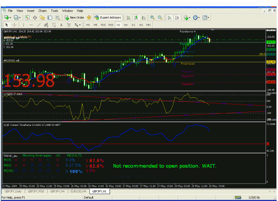Select the text label tool
The width and height of the screenshot is (278, 201).
[69, 25]
